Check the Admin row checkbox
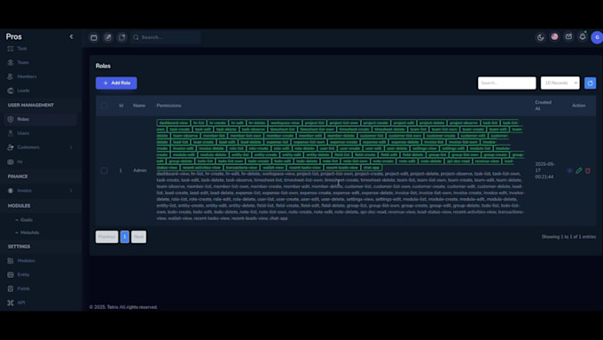 coord(104,170)
